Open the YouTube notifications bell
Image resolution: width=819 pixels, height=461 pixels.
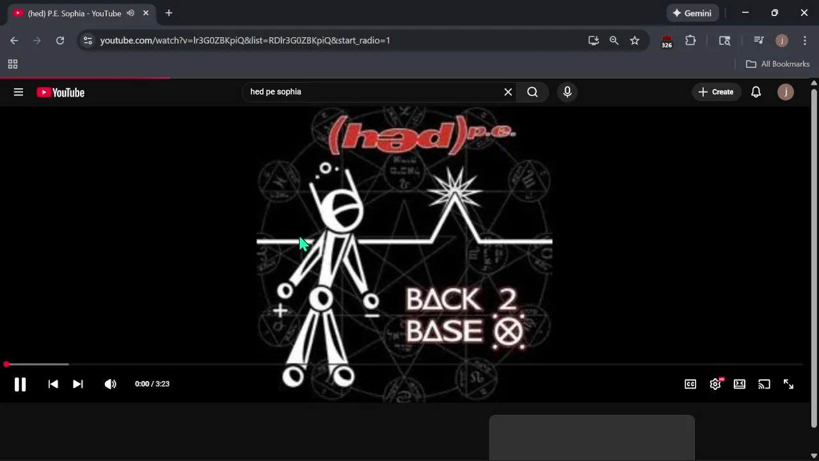[x=756, y=92]
